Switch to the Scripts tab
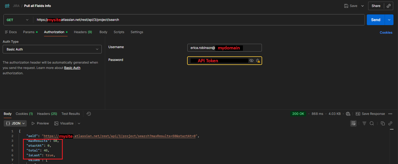398x164 pixels. pos(119,32)
